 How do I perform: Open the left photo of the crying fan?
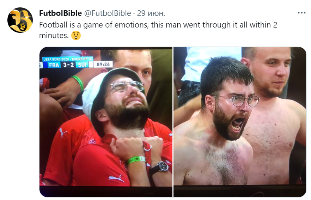click(106, 122)
